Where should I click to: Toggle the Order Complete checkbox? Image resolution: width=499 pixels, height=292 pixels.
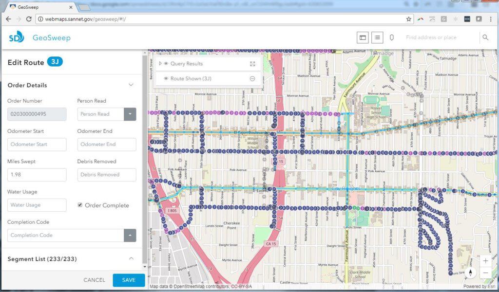[80, 205]
